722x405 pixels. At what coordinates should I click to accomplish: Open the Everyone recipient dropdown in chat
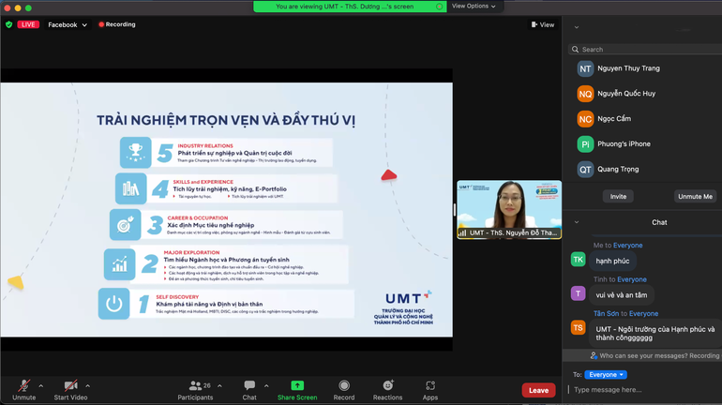point(606,374)
